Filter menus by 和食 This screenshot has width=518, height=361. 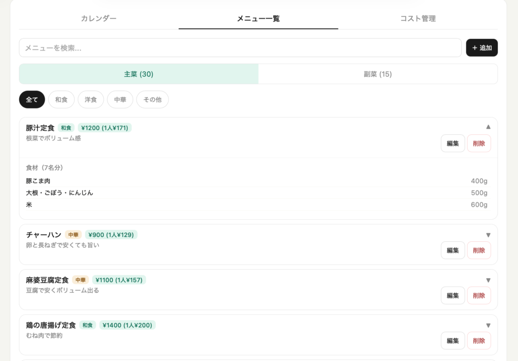click(x=61, y=99)
